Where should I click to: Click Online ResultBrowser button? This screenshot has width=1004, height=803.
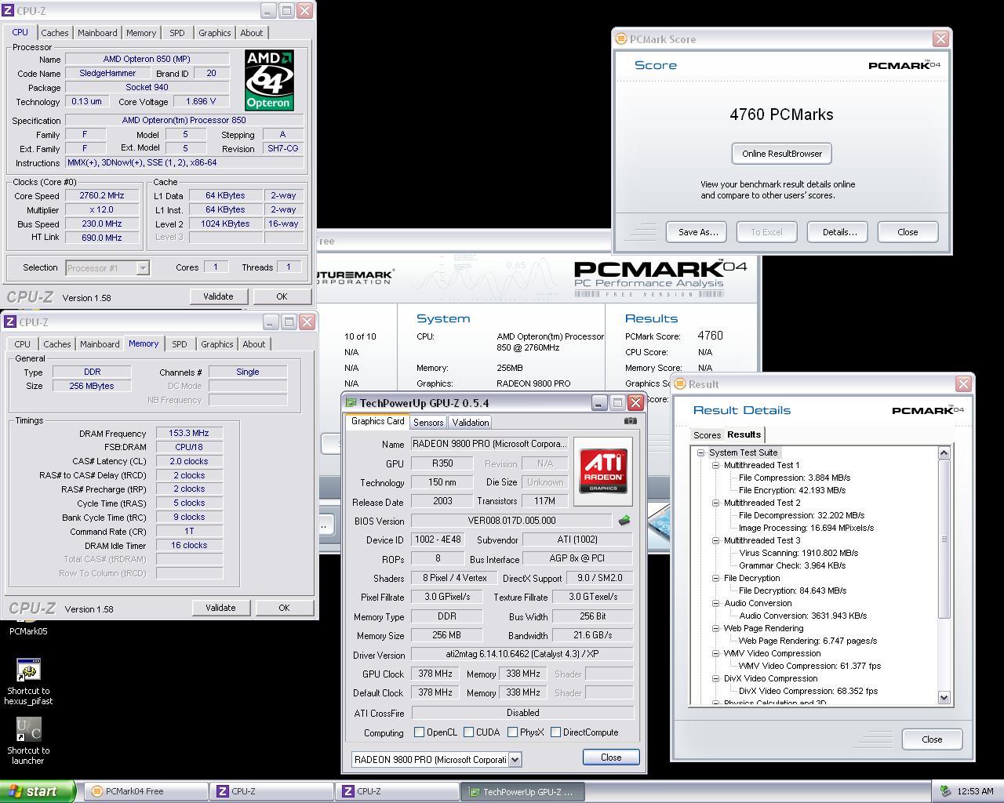click(782, 154)
